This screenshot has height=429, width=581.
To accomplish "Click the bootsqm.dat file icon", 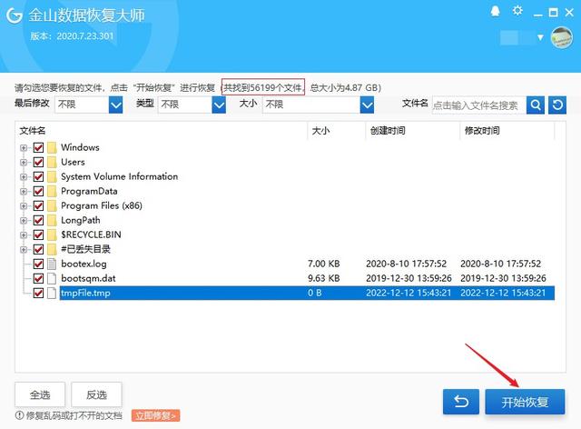I will [52, 278].
